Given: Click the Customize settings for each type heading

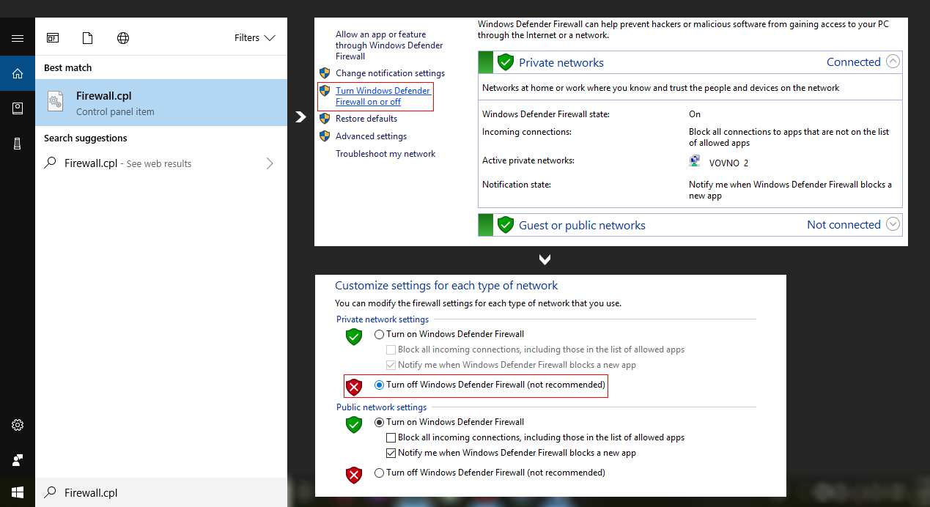Looking at the screenshot, I should coord(446,286).
